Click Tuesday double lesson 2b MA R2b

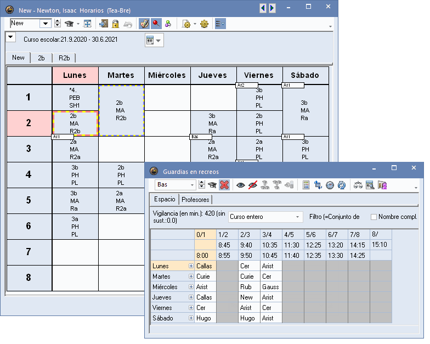[121, 110]
